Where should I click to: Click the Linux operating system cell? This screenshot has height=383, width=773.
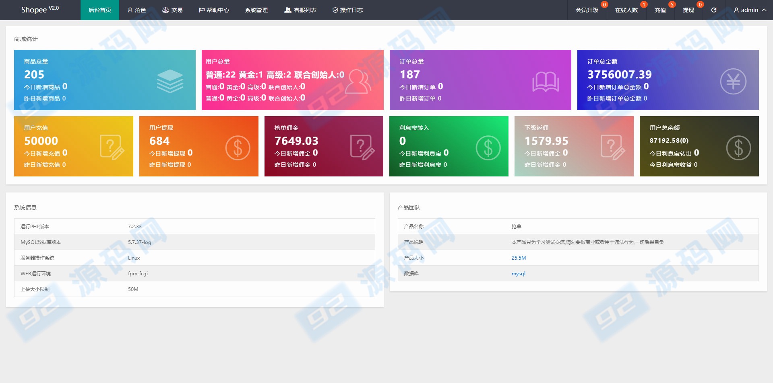[x=134, y=258]
